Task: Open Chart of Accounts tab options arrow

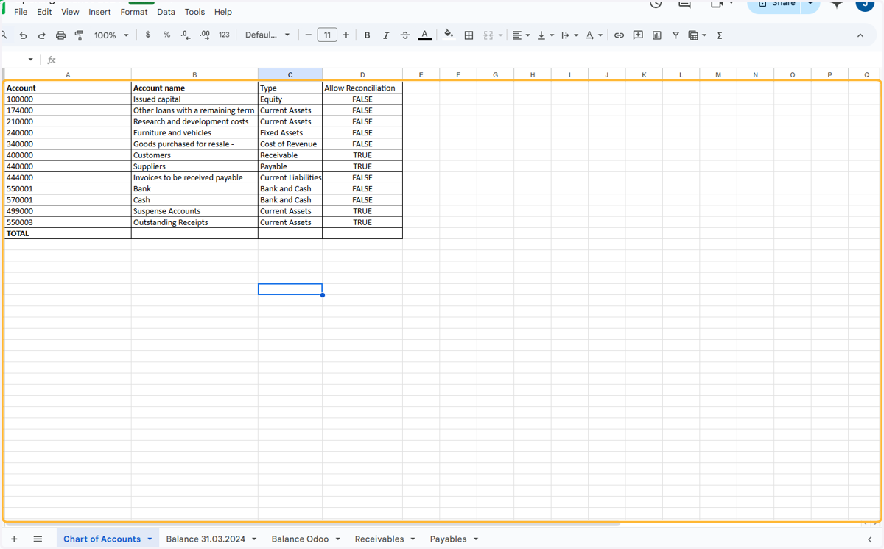Action: pyautogui.click(x=150, y=539)
